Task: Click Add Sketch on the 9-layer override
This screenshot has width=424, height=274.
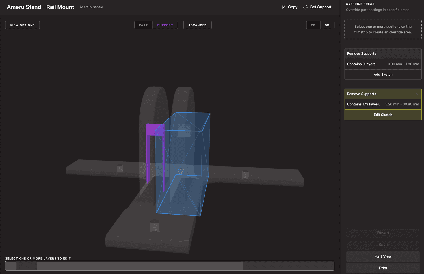Action: (383, 75)
